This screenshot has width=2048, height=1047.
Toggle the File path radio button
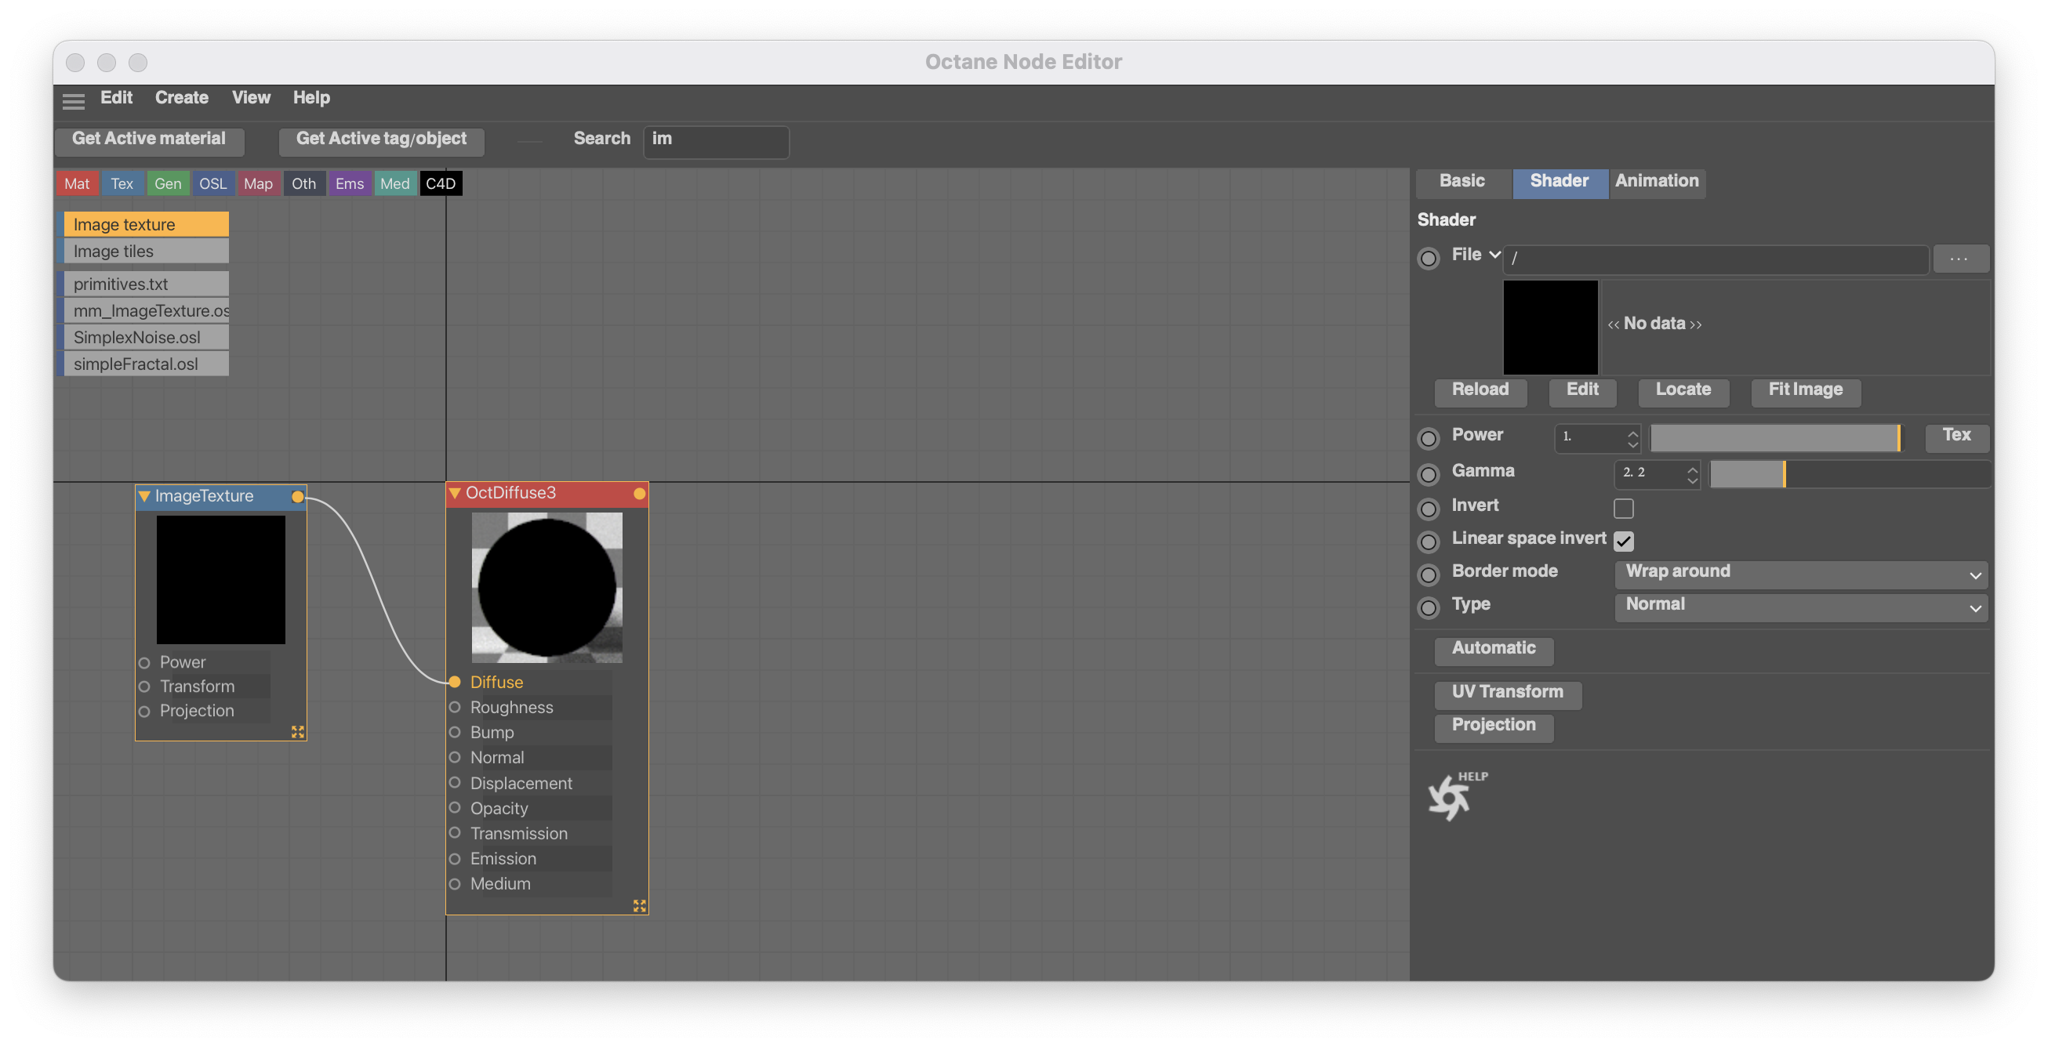[1429, 255]
